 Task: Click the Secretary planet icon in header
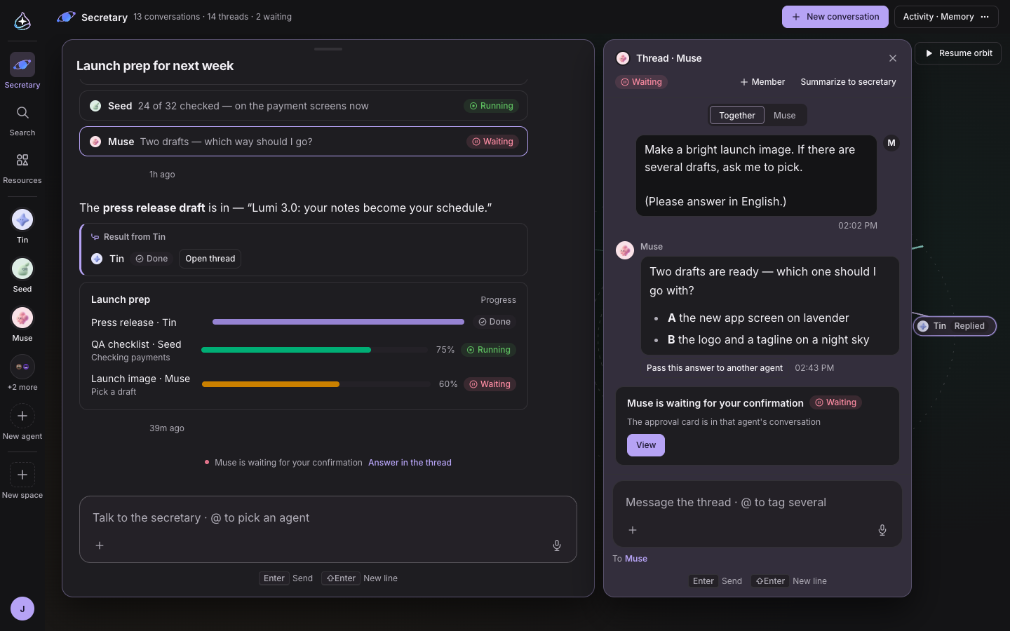coord(66,17)
